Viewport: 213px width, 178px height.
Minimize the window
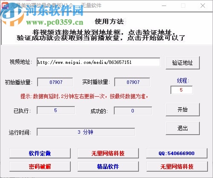(x=164, y=6)
